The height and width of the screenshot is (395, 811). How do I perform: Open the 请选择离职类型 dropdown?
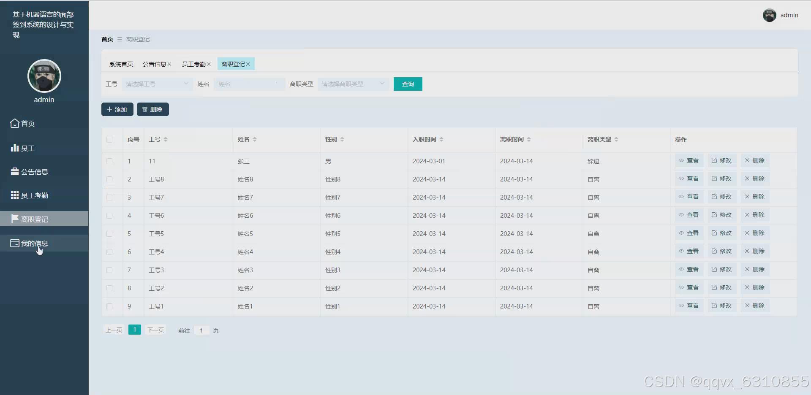click(353, 84)
